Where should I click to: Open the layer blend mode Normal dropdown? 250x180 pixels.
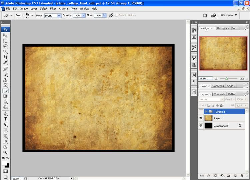(211, 99)
